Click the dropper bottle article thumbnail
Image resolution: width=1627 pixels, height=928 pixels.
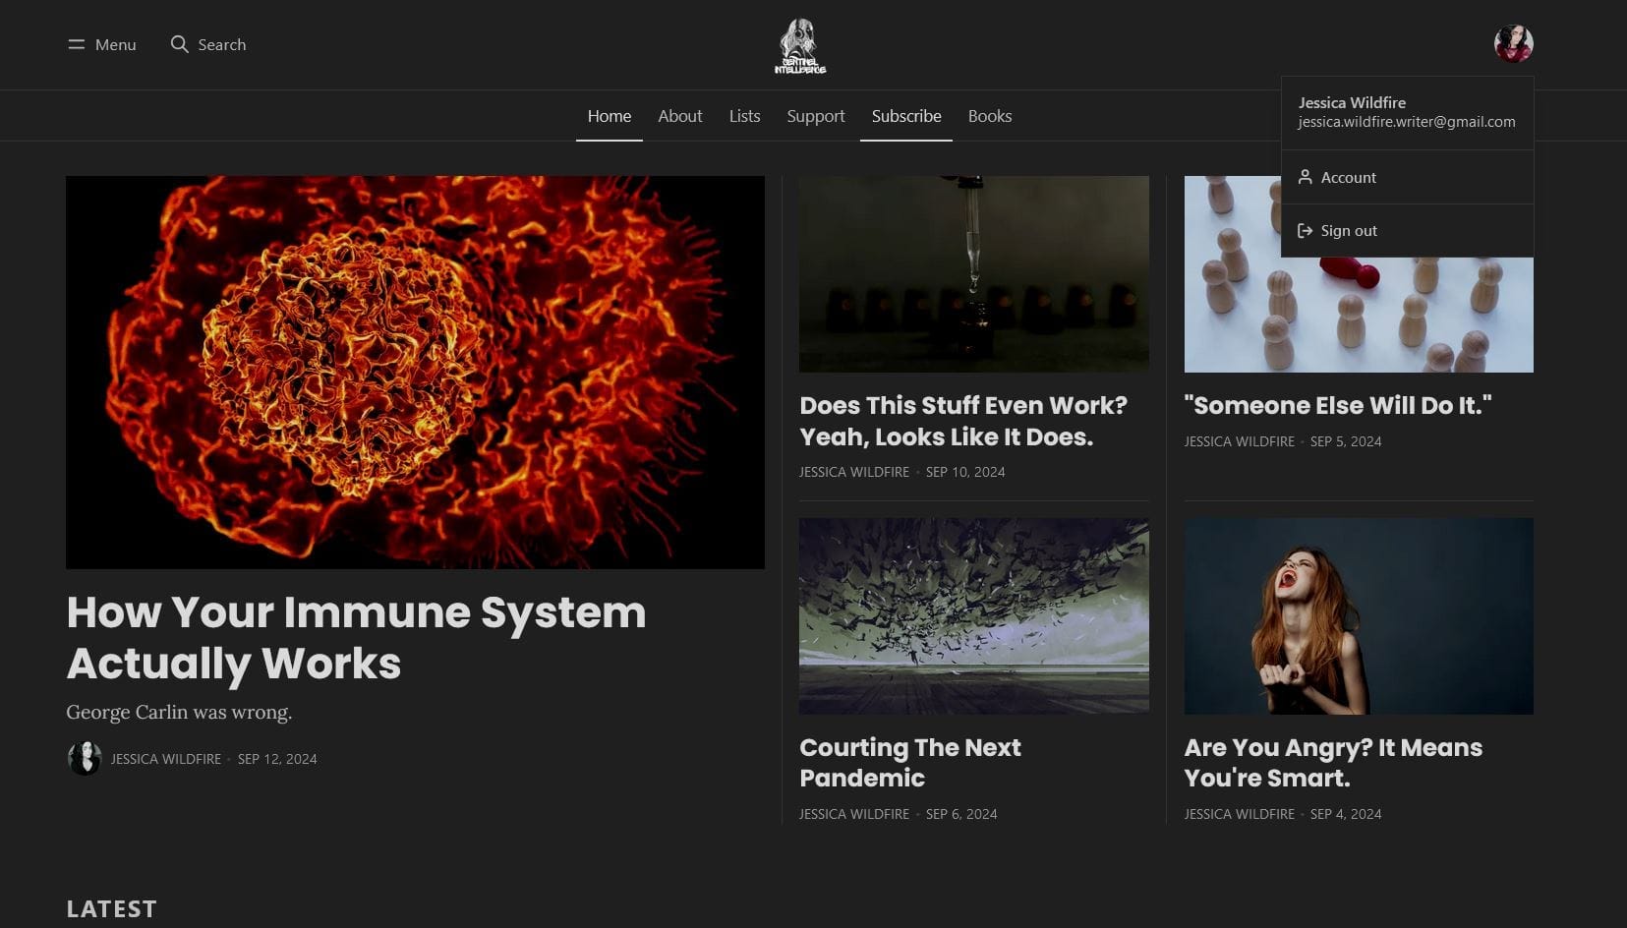973,273
